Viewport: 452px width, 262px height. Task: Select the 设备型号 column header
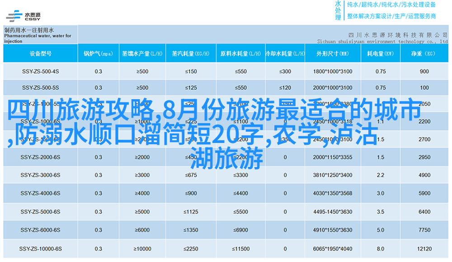coord(40,54)
